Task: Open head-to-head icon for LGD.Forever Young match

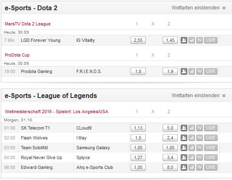Action: [x=184, y=40]
